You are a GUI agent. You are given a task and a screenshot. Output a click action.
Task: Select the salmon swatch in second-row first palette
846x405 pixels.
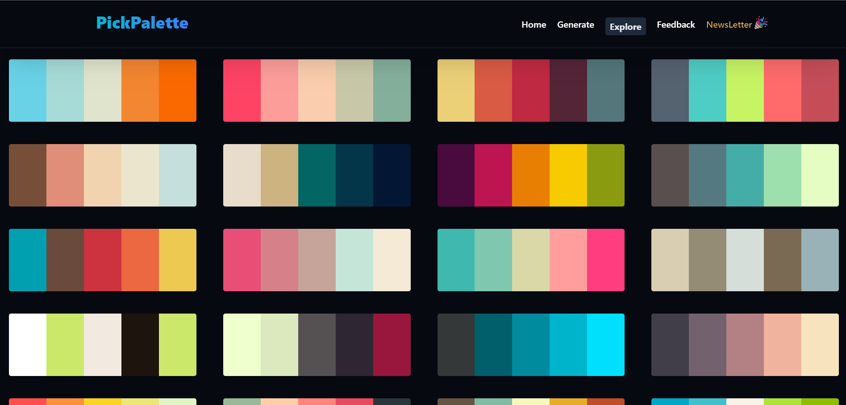click(x=65, y=175)
